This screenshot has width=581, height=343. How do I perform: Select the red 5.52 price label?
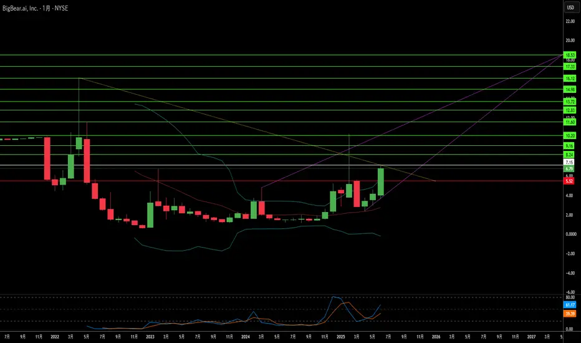569,181
